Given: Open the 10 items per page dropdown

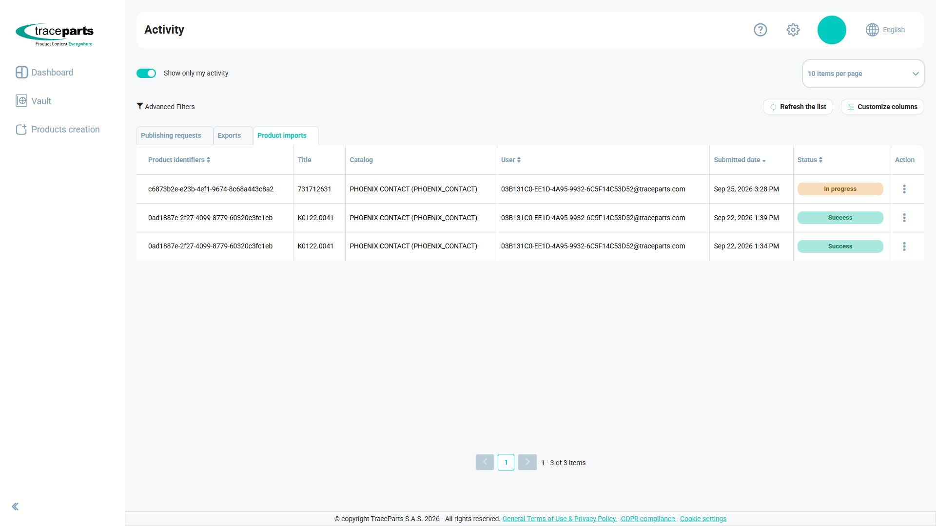Looking at the screenshot, I should click(863, 74).
